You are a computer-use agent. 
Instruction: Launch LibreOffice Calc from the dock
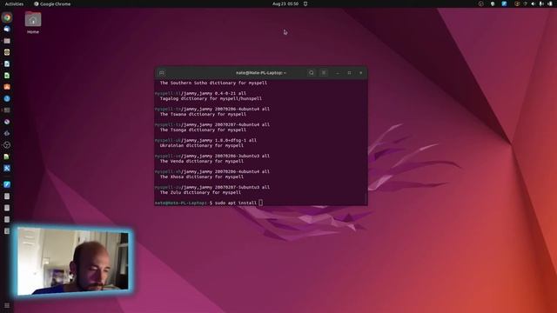coord(7,76)
